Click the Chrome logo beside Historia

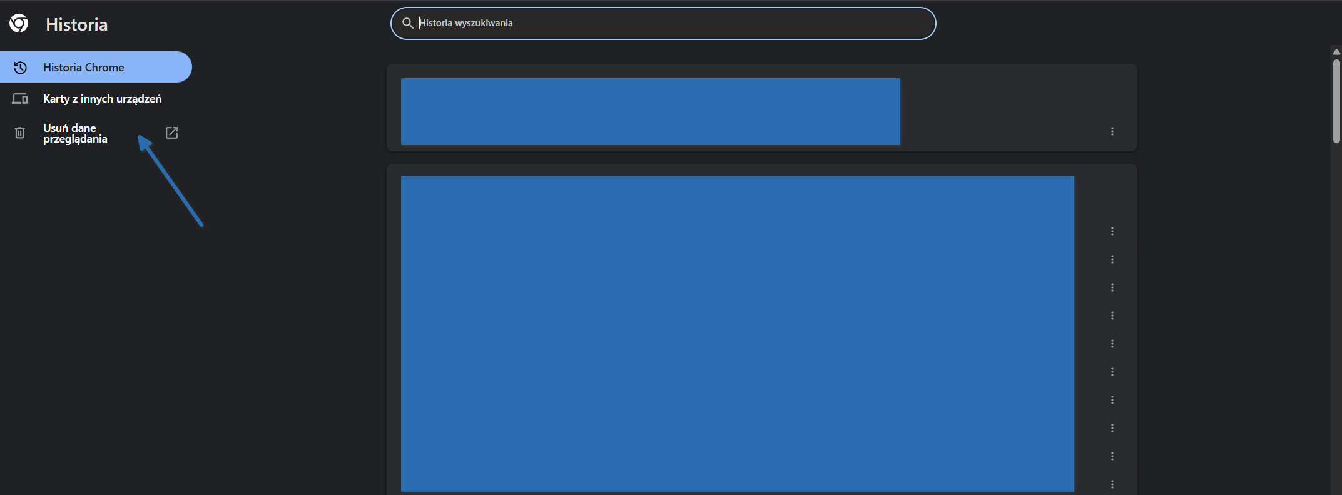[19, 24]
